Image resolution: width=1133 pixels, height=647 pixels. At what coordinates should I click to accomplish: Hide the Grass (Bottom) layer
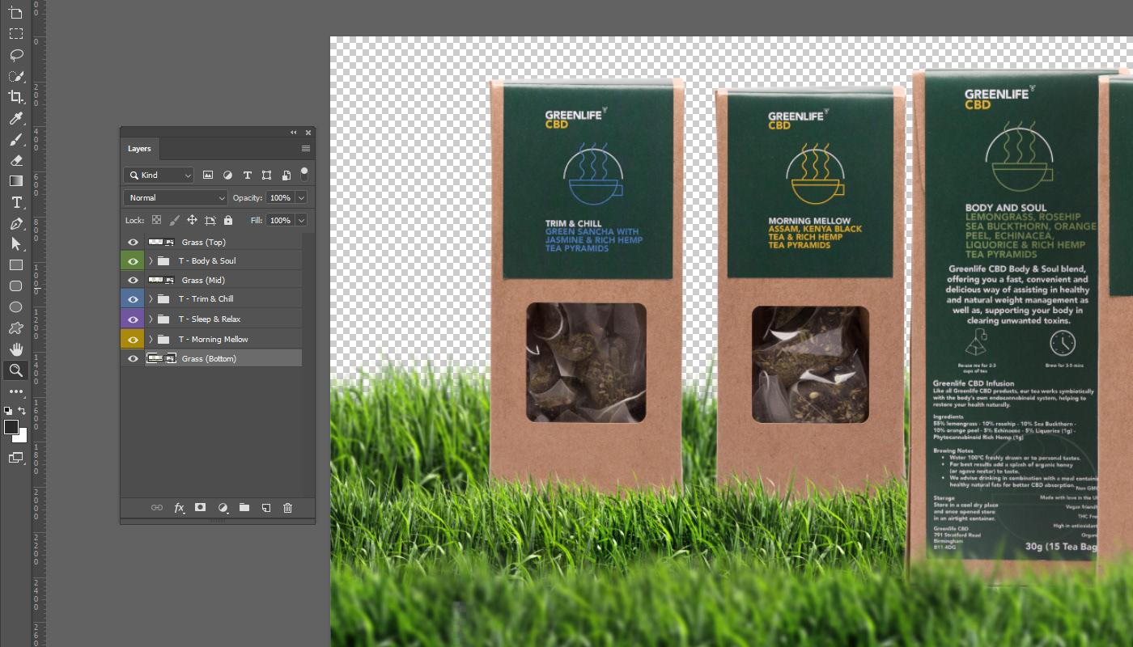[x=133, y=358]
